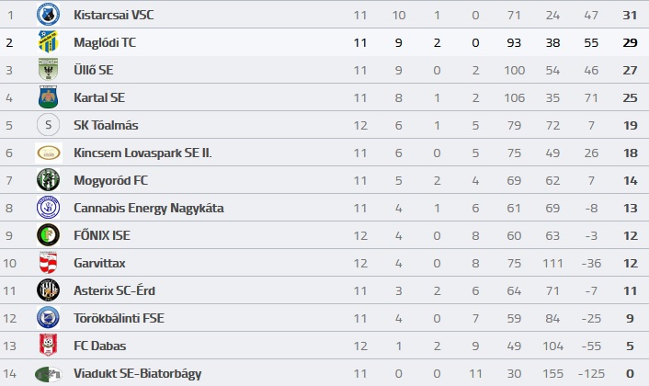Image resolution: width=649 pixels, height=386 pixels.
Task: Open the Üllő SE team logo
Action: pyautogui.click(x=48, y=70)
